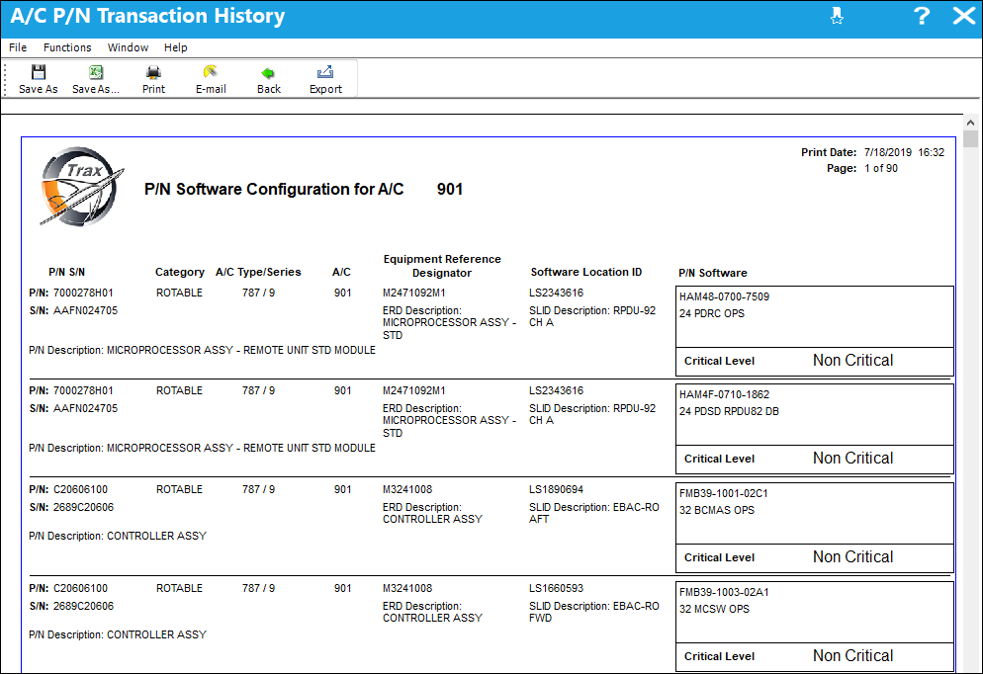This screenshot has width=983, height=674.
Task: Click the vertical scrollbar thumb
Action: coord(970,138)
